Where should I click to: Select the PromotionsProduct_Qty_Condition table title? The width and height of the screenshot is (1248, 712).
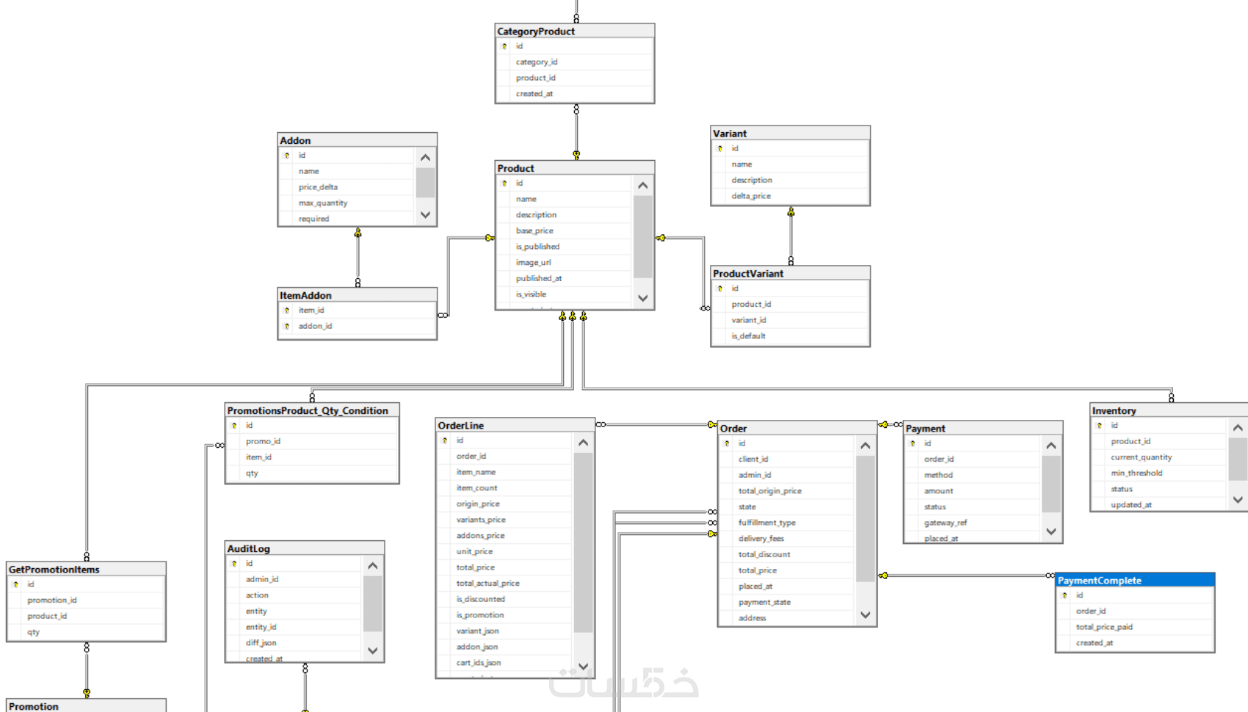312,411
